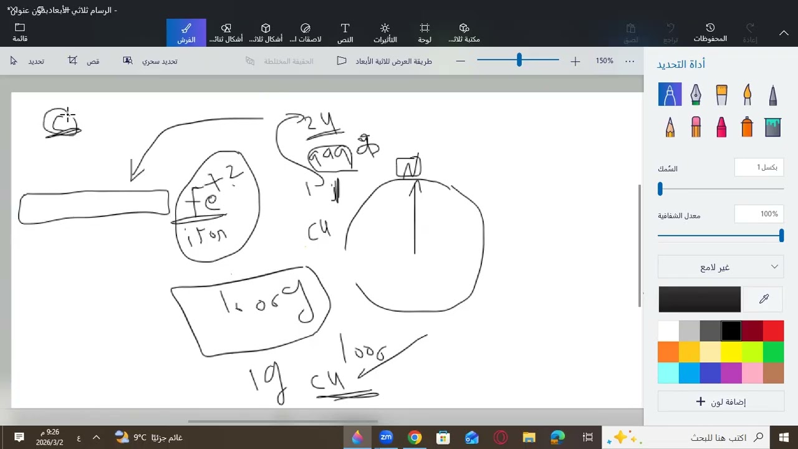Select the Pencil tool
798x449 pixels.
[x=670, y=127]
